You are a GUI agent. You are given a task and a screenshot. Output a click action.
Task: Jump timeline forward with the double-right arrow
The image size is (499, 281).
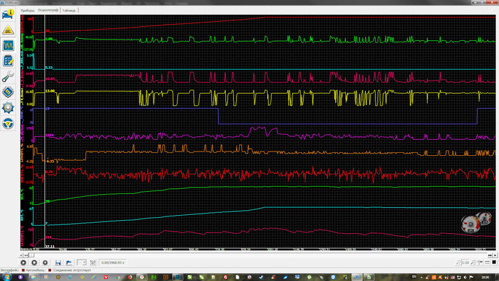(490, 255)
